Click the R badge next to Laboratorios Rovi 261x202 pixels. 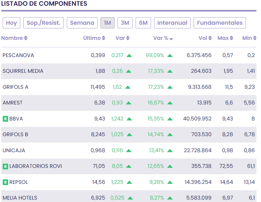pos(5,166)
